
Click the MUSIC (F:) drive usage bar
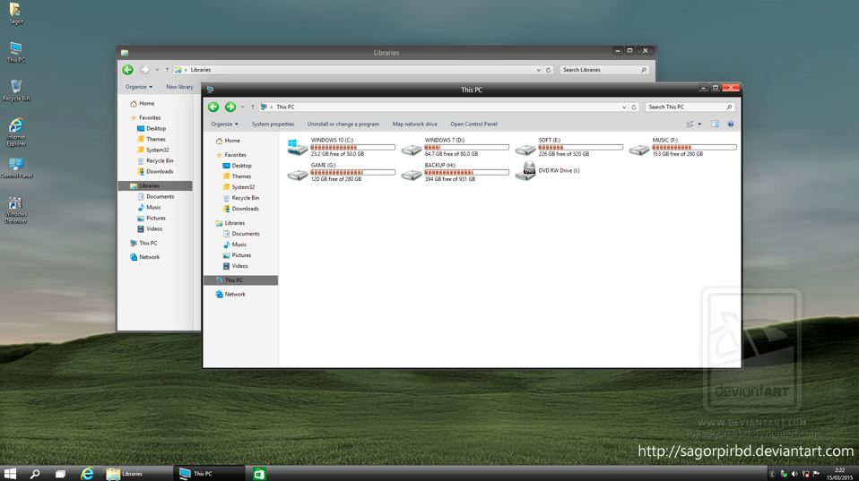pos(694,147)
